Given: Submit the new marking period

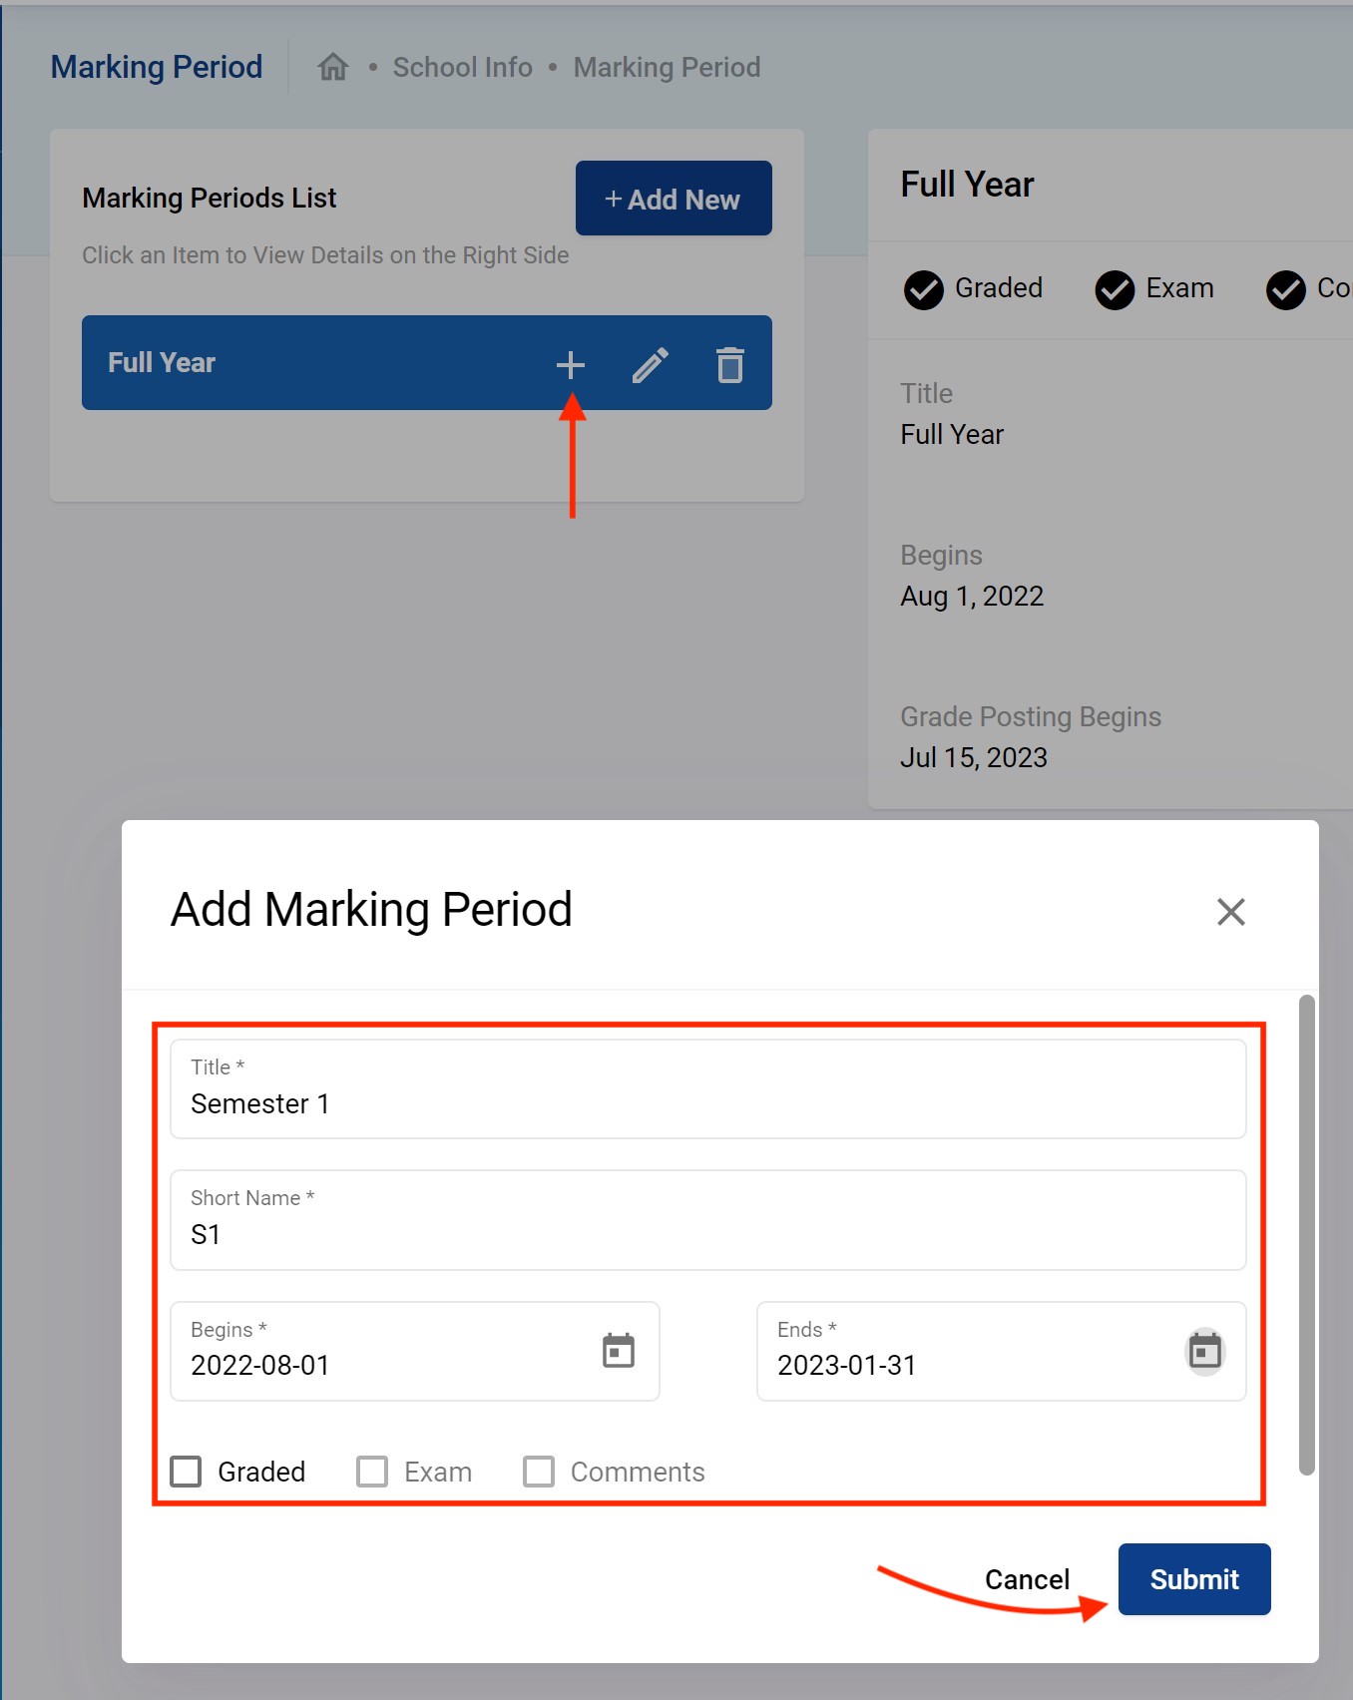Looking at the screenshot, I should coord(1193,1579).
